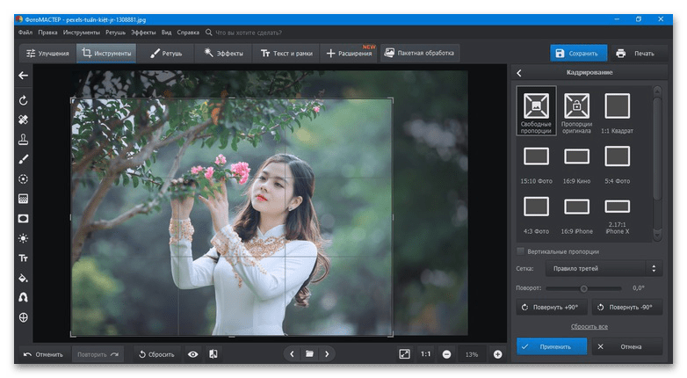Viewport: 687px width, 378px height.
Task: Select the stamp tool
Action: pos(23,140)
